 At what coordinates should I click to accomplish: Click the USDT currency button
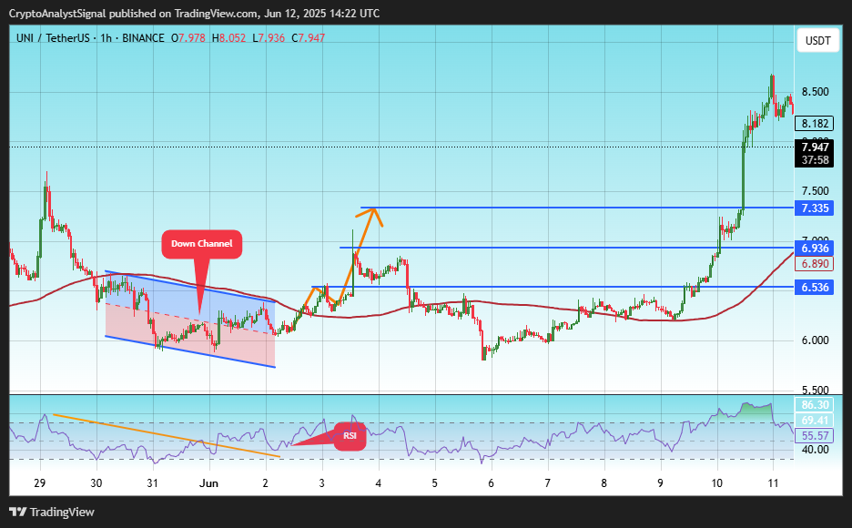(817, 41)
